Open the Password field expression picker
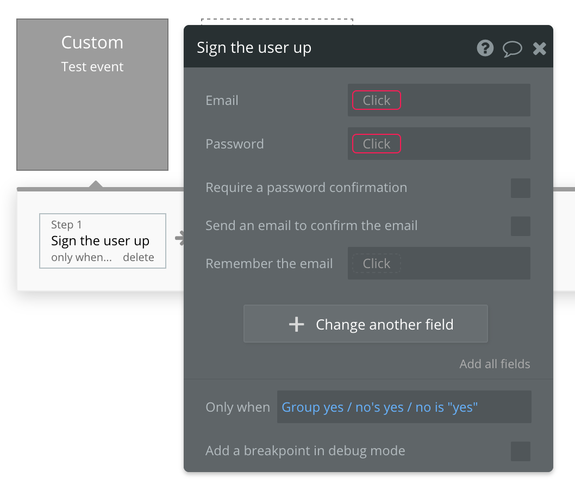 (x=377, y=144)
